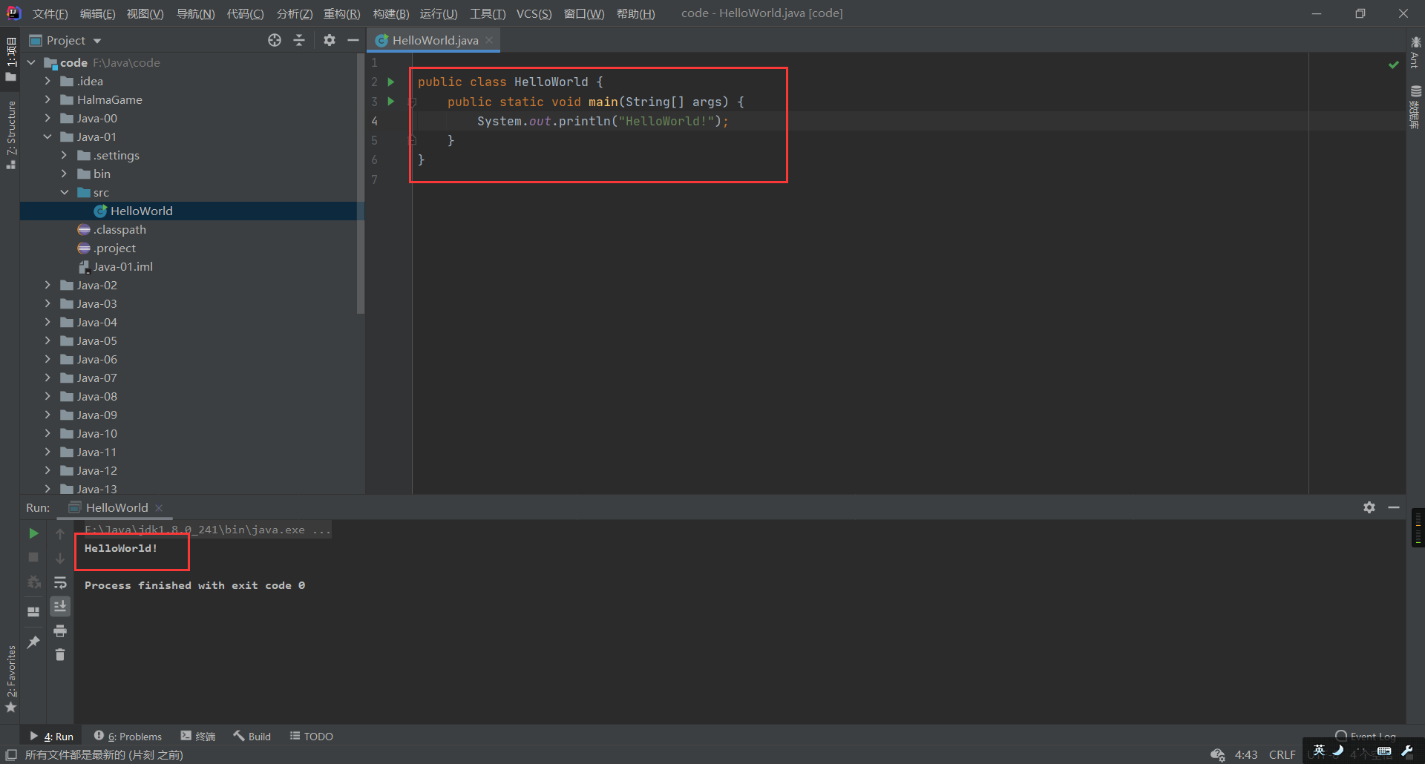Viewport: 1425px width, 764px height.
Task: Click the IME moon icon
Action: pos(1338,750)
